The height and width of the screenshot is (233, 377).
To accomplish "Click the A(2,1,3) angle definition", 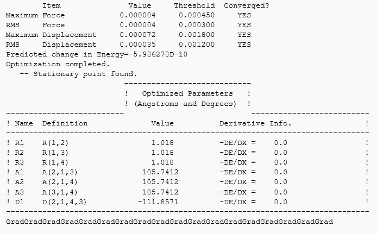I will click(58, 172).
